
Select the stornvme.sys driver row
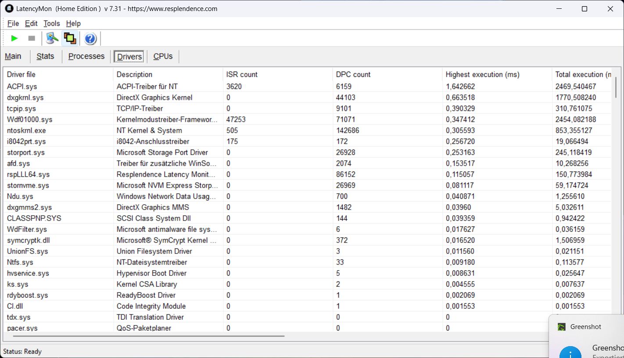tap(307, 185)
